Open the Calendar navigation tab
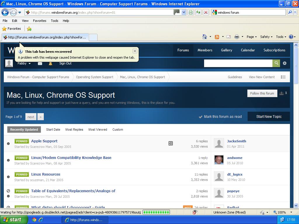The height and width of the screenshot is (224, 299). [x=248, y=50]
